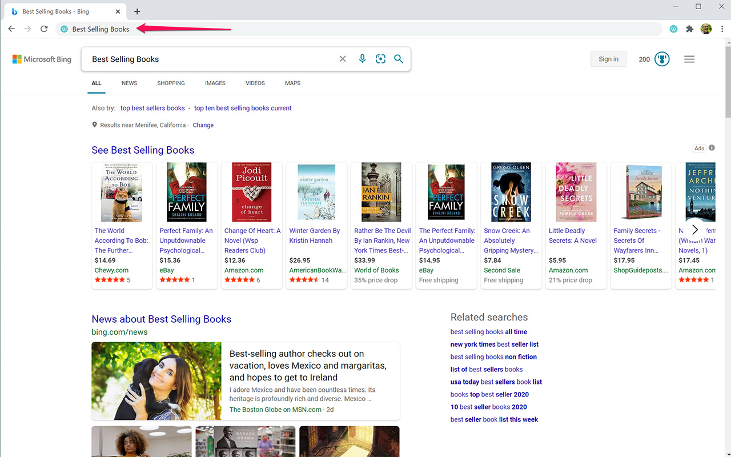Click 'new york times best seller list' link
The width and height of the screenshot is (731, 457).
point(495,344)
